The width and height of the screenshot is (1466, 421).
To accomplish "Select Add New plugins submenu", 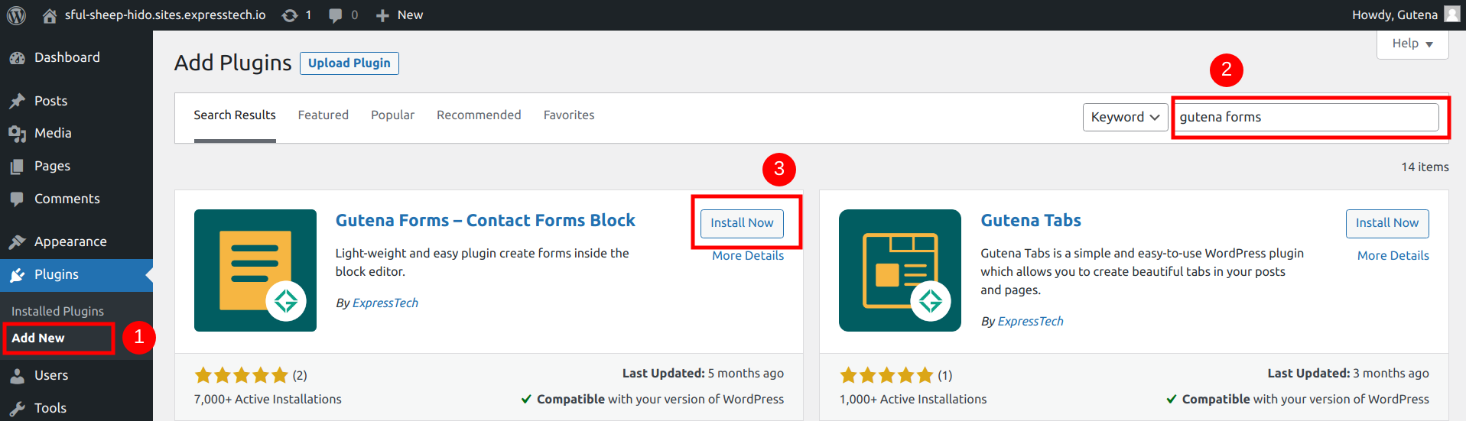I will pyautogui.click(x=38, y=338).
